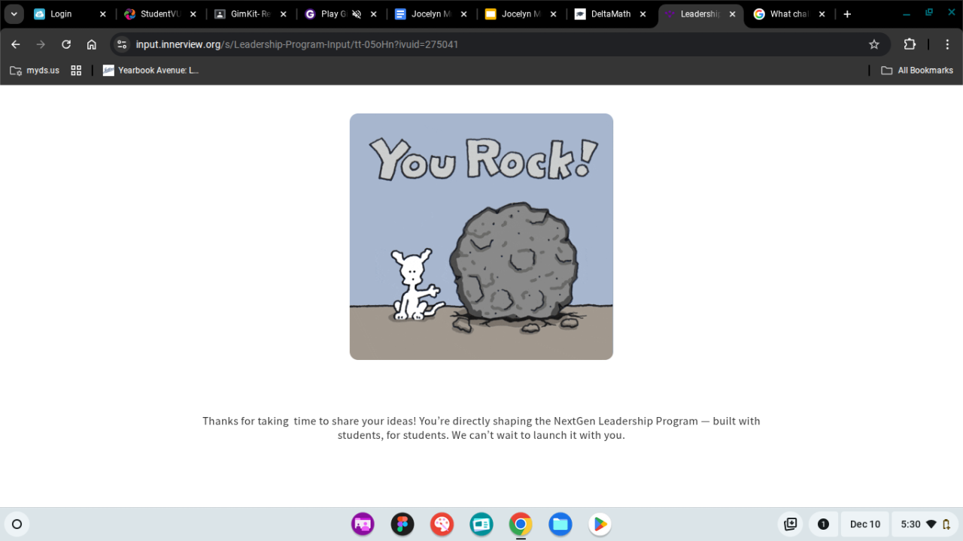963x541 pixels.
Task: Close the Login tab
Action: point(103,14)
